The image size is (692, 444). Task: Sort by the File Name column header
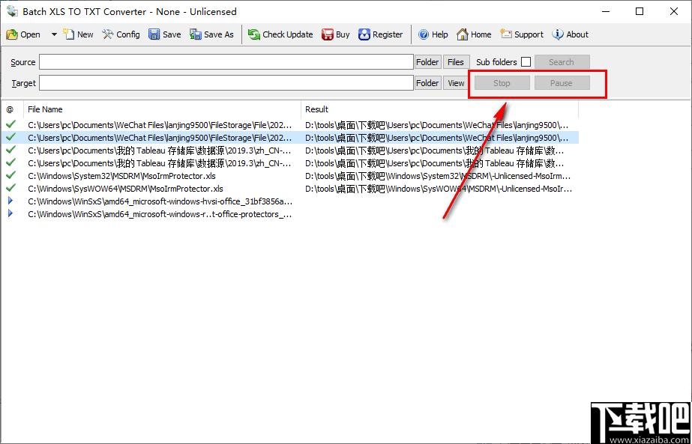[x=162, y=109]
